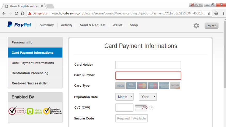Open the Month expiration dropdown

coord(124,97)
